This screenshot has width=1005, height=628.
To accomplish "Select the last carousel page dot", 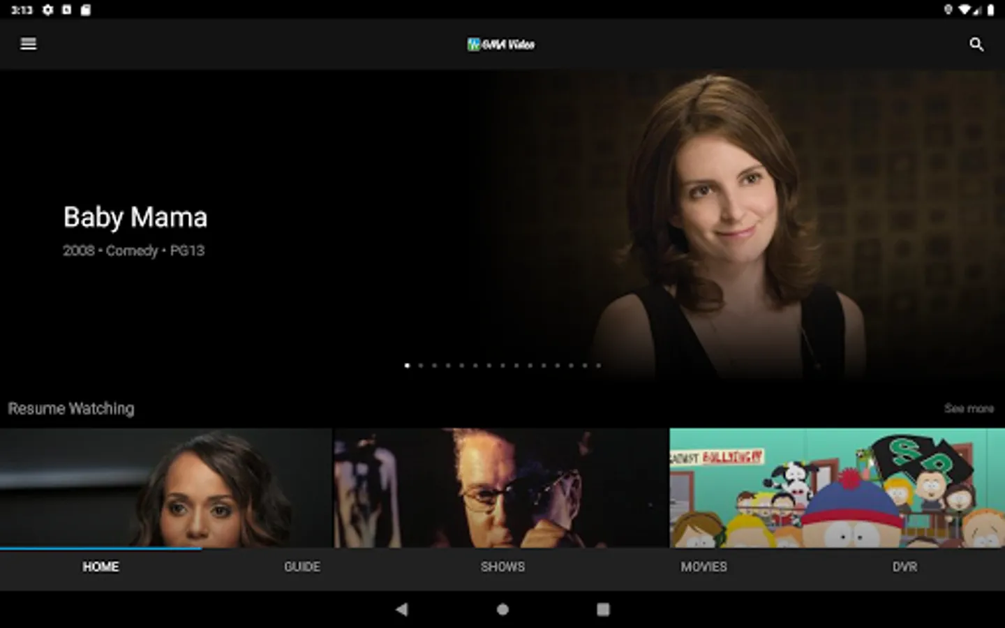I will tap(598, 366).
